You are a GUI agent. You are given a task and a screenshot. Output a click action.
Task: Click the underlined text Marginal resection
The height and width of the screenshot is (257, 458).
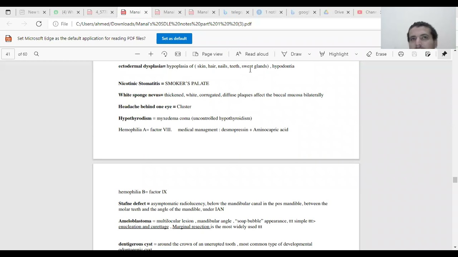click(191, 227)
